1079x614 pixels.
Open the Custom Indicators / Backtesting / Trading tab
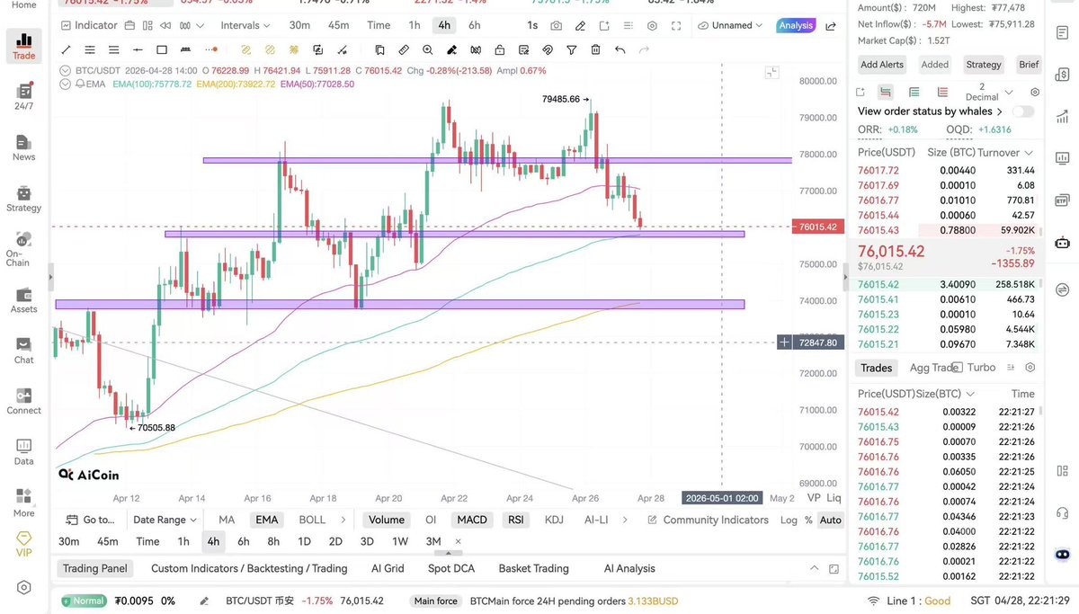pos(249,568)
